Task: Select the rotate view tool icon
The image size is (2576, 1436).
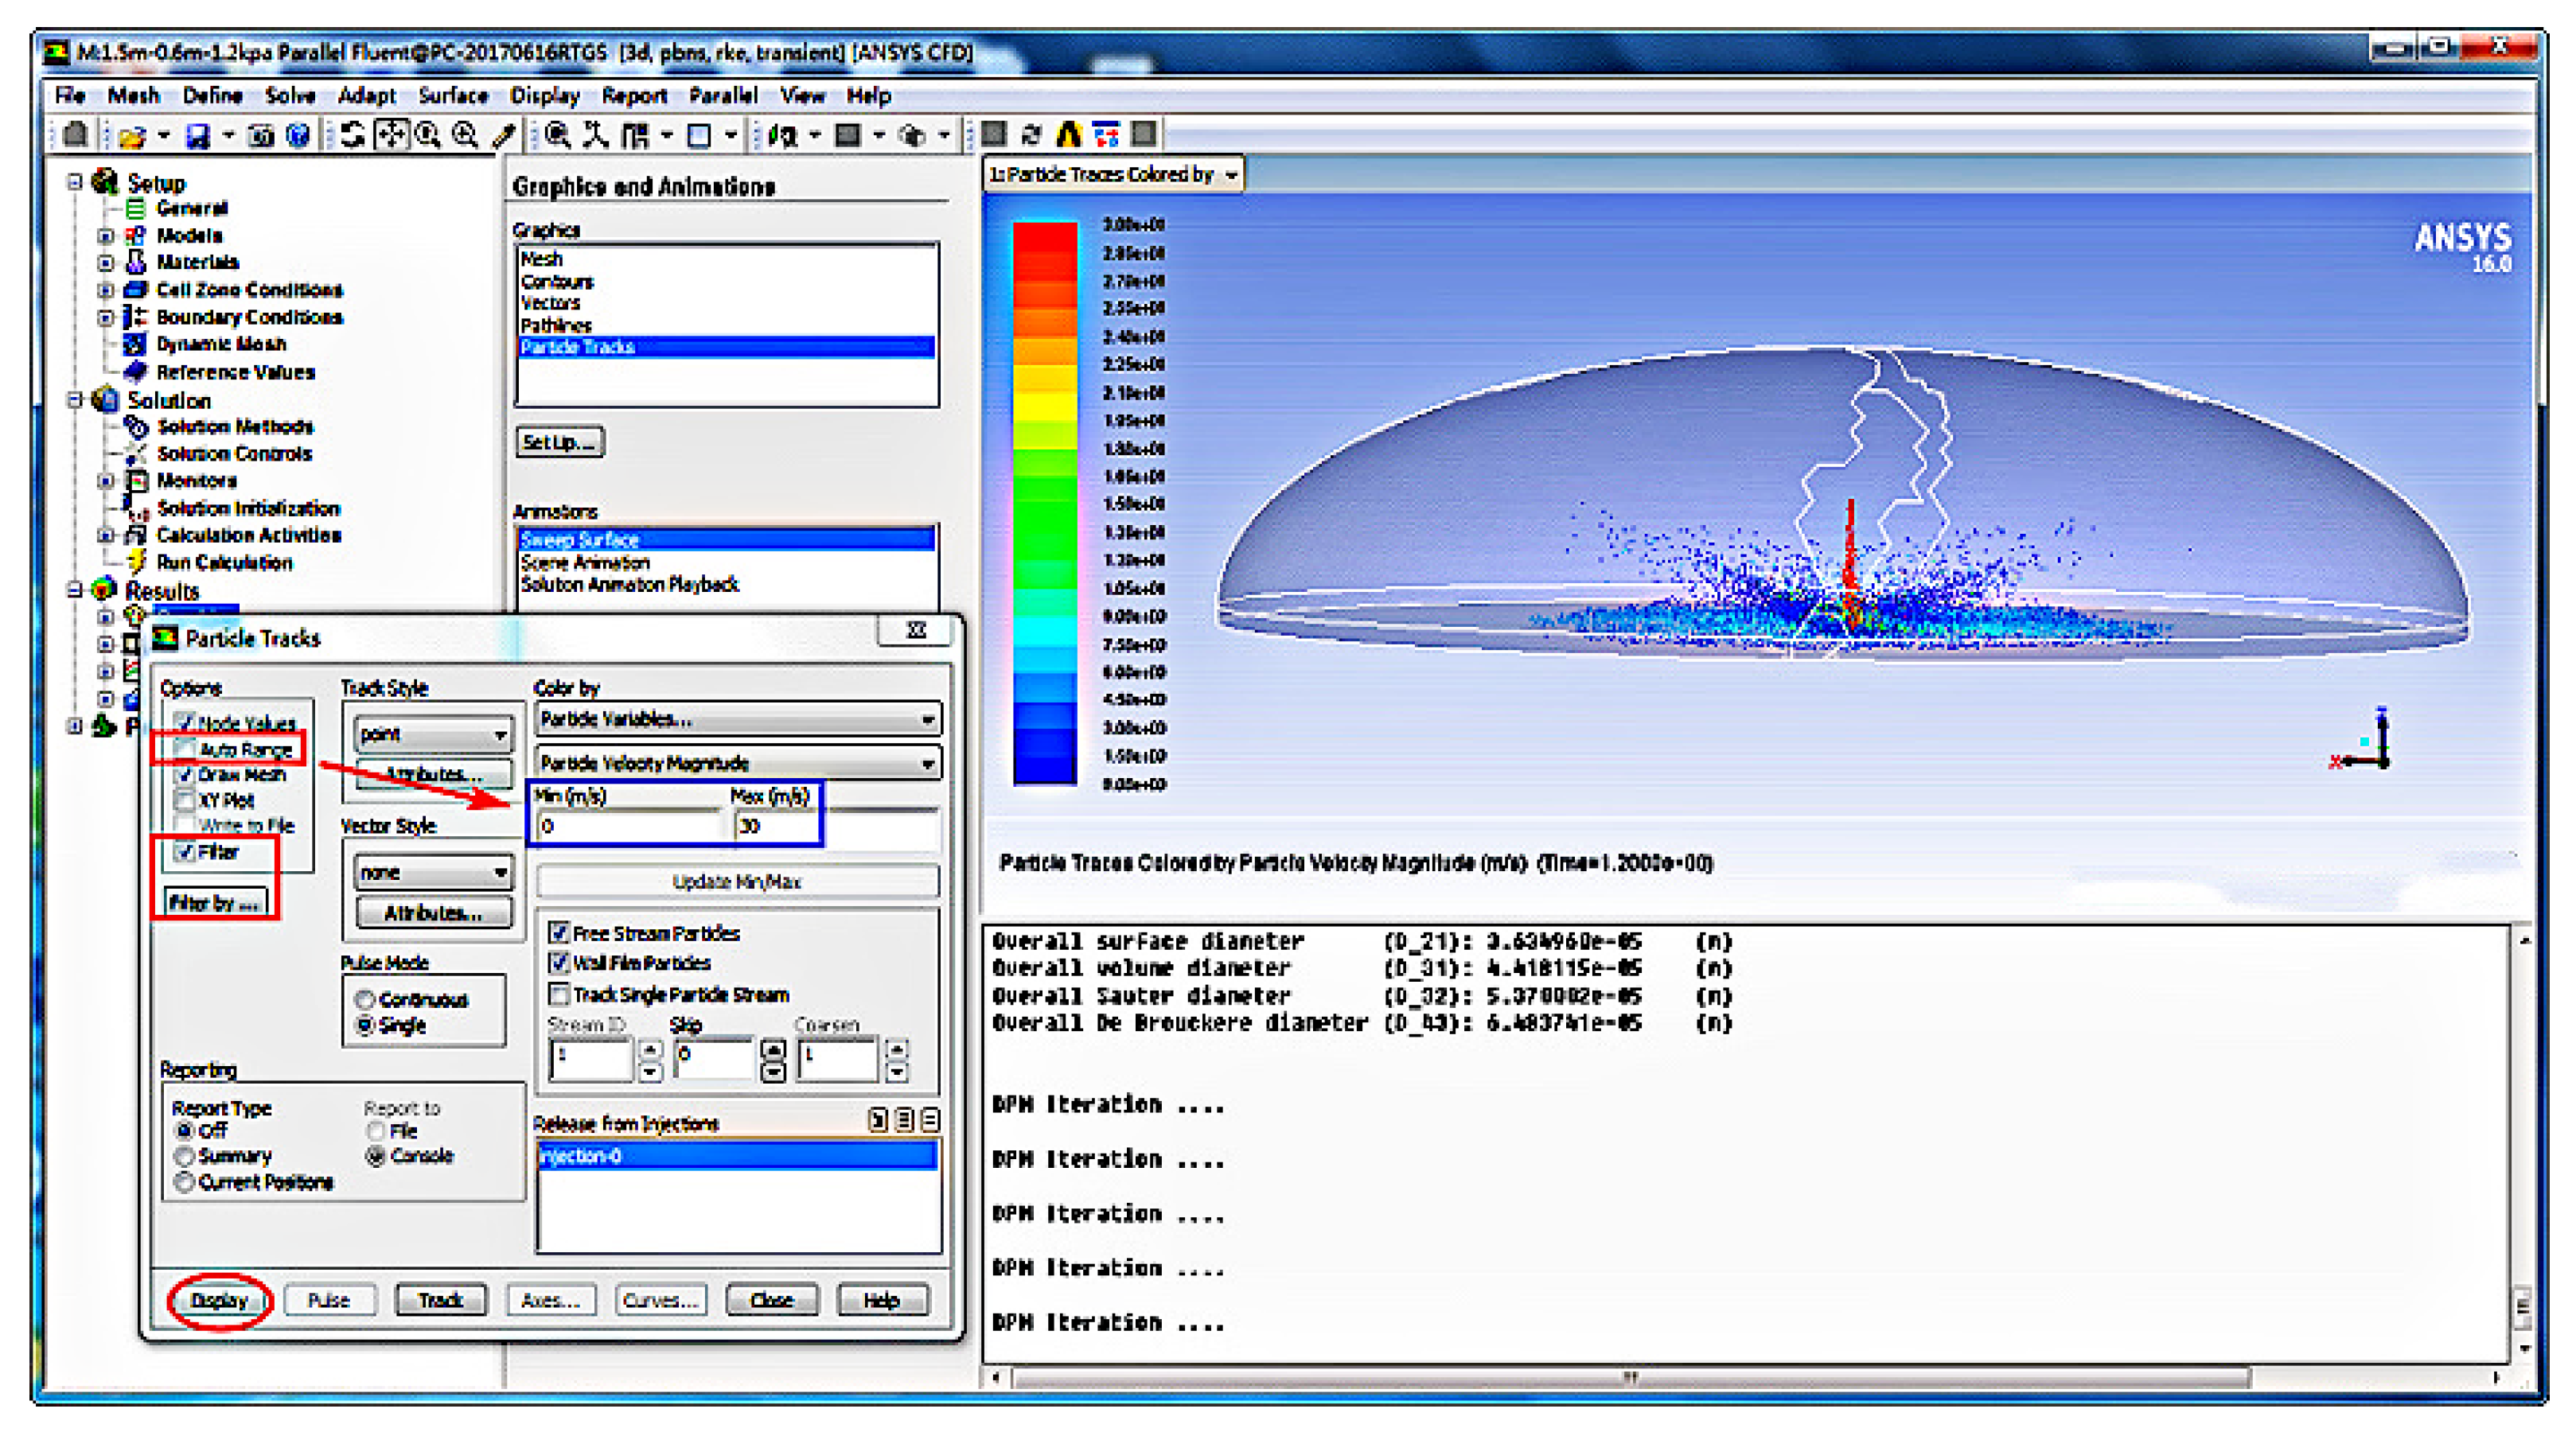Action: coord(352,135)
